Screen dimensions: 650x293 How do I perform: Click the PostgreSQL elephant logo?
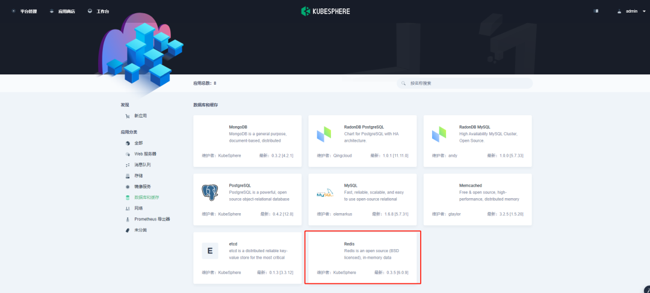[x=210, y=193]
